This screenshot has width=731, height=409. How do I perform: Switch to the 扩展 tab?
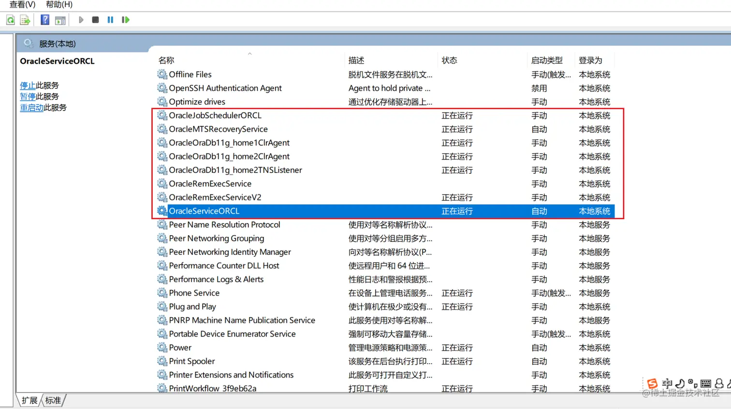point(29,400)
